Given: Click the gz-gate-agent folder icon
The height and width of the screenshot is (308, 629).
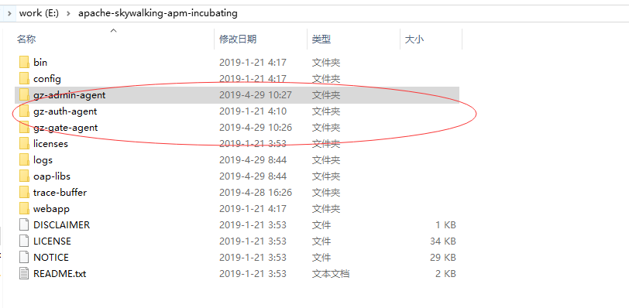Looking at the screenshot, I should point(24,128).
